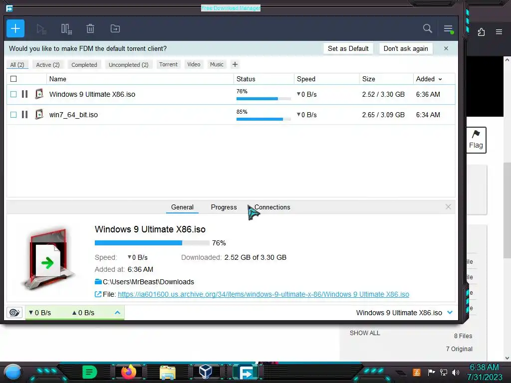Add a new download with plus button
511x383 pixels.
pos(15,28)
